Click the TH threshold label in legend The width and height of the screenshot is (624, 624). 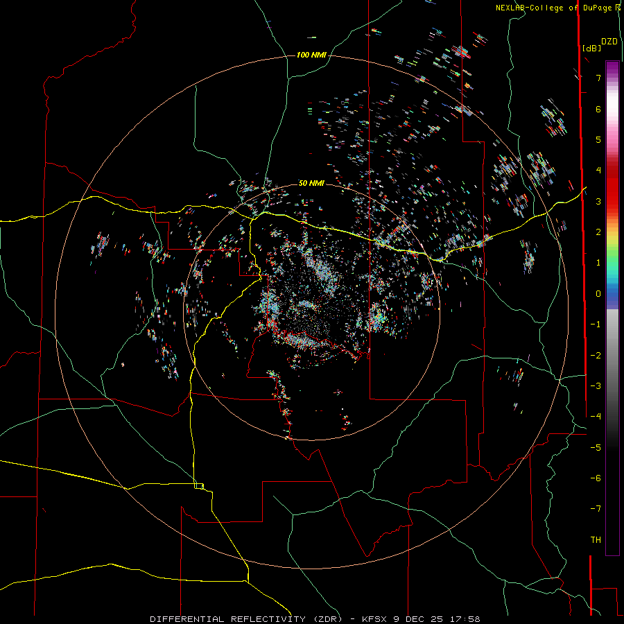tap(596, 540)
